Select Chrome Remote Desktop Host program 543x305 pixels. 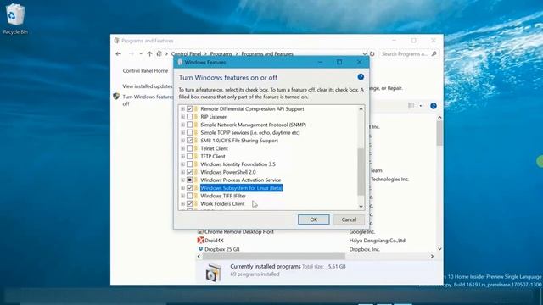click(x=239, y=231)
